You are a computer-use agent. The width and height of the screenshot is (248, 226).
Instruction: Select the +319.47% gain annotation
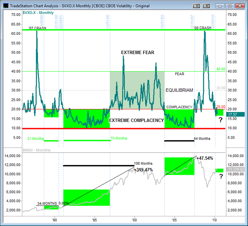[143, 170]
